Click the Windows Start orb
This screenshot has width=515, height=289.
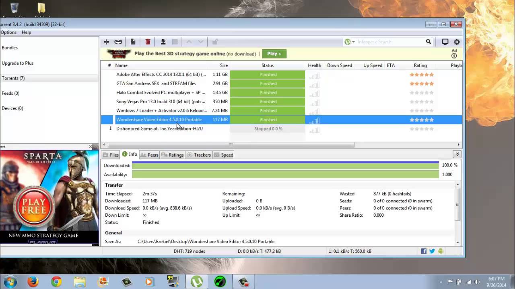click(10, 281)
